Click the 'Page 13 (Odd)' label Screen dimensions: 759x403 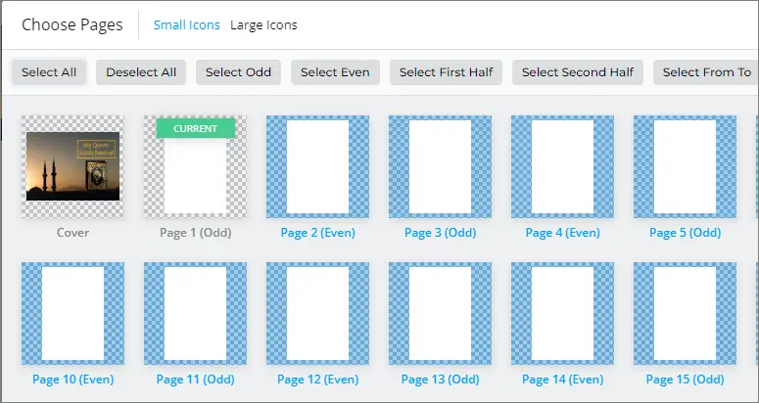click(441, 380)
